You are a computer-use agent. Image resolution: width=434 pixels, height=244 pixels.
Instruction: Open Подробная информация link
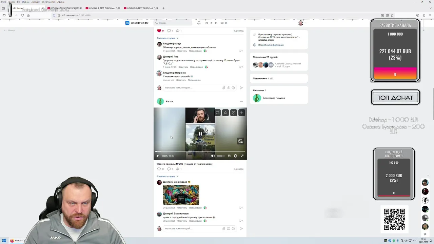[271, 45]
